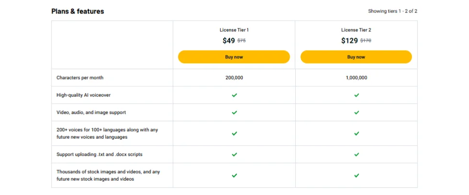This screenshot has width=469, height=195.
Task: Click the Plans & features heading
Action: pos(78,11)
